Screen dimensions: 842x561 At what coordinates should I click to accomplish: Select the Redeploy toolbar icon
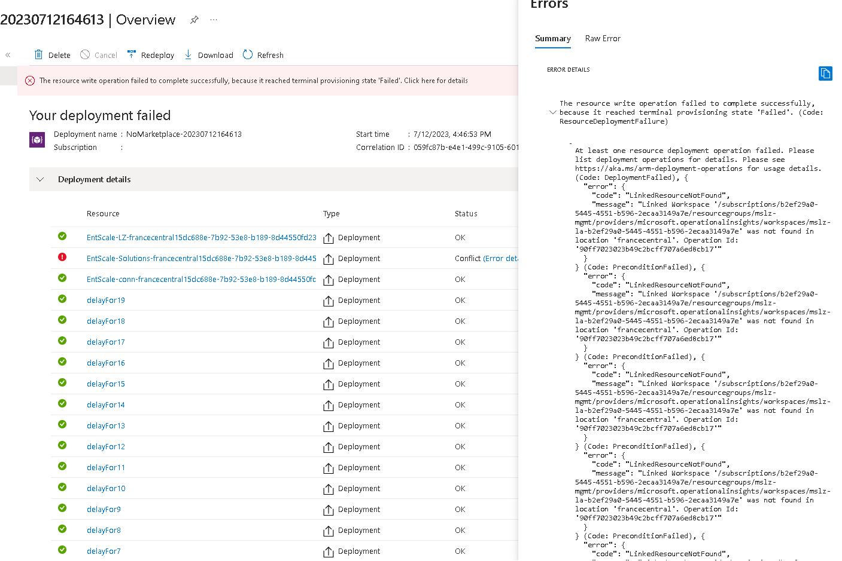[x=131, y=54]
